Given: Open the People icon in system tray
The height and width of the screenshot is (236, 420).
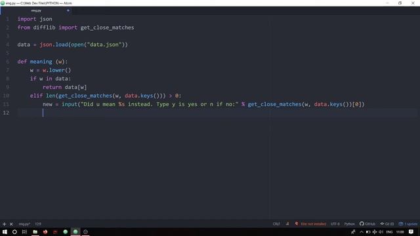Looking at the screenshot, I should click(353, 231).
